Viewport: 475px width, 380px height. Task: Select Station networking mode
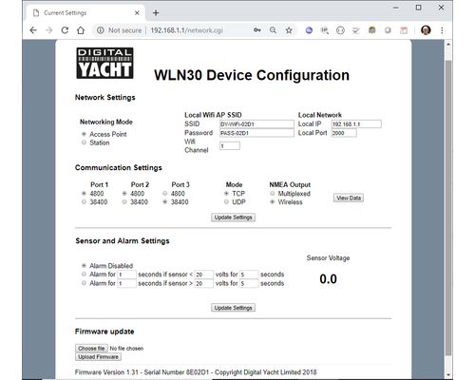point(84,142)
